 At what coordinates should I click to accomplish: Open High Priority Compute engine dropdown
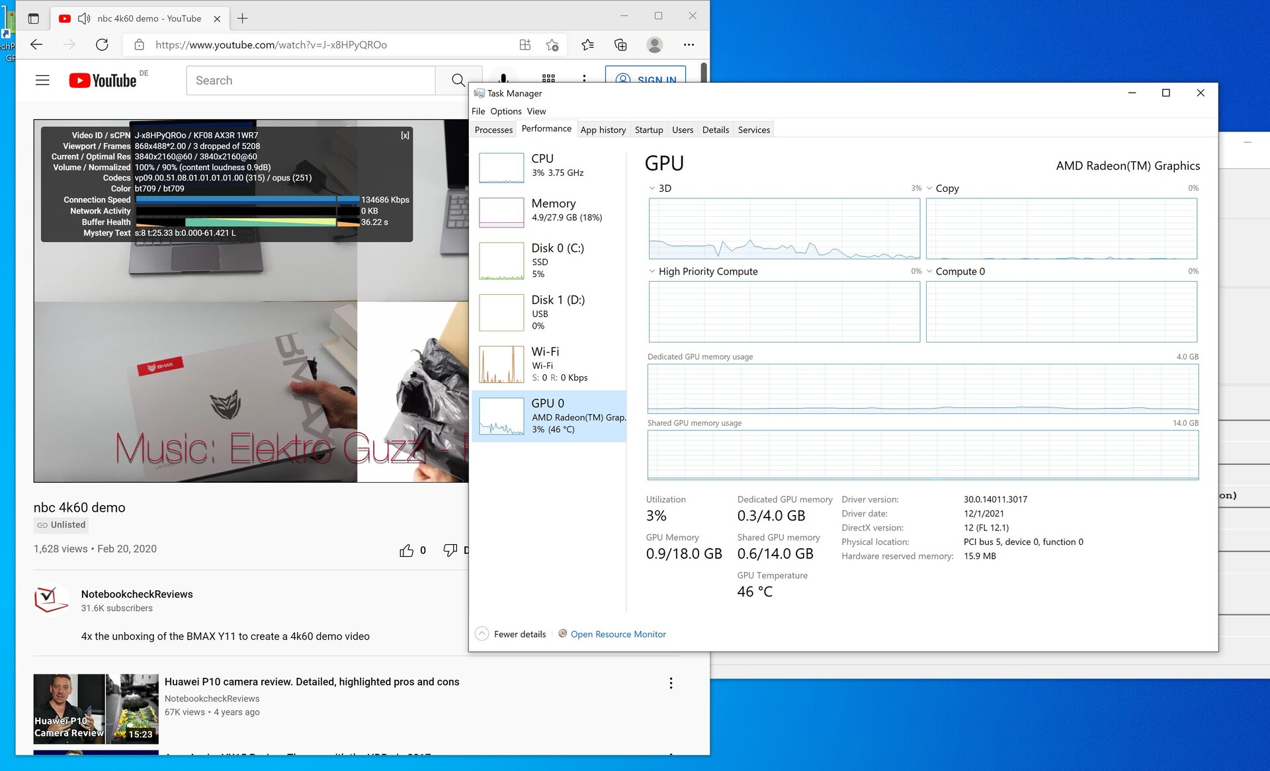(652, 272)
